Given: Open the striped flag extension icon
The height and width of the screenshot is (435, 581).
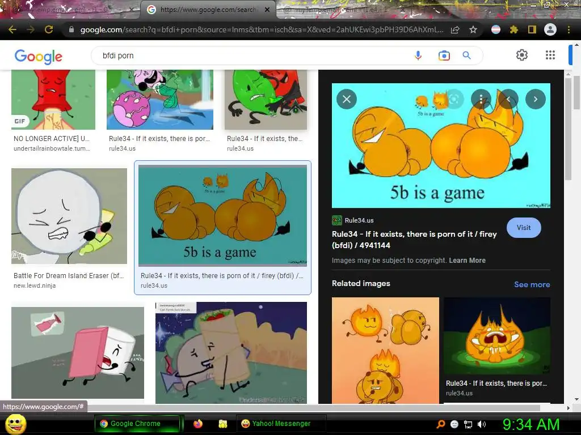Looking at the screenshot, I should 496,29.
